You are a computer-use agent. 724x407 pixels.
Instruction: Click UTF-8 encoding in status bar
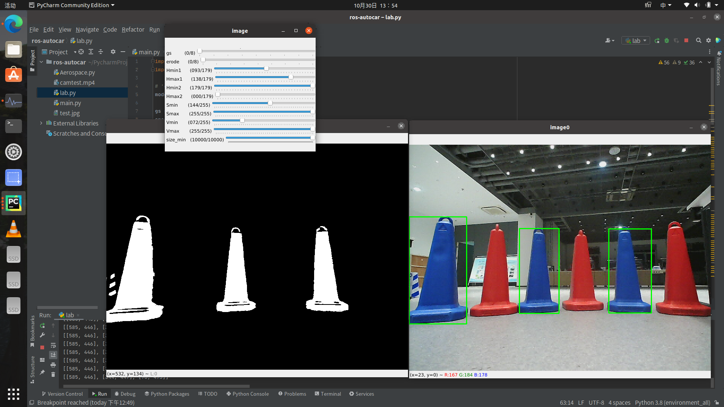pyautogui.click(x=596, y=402)
